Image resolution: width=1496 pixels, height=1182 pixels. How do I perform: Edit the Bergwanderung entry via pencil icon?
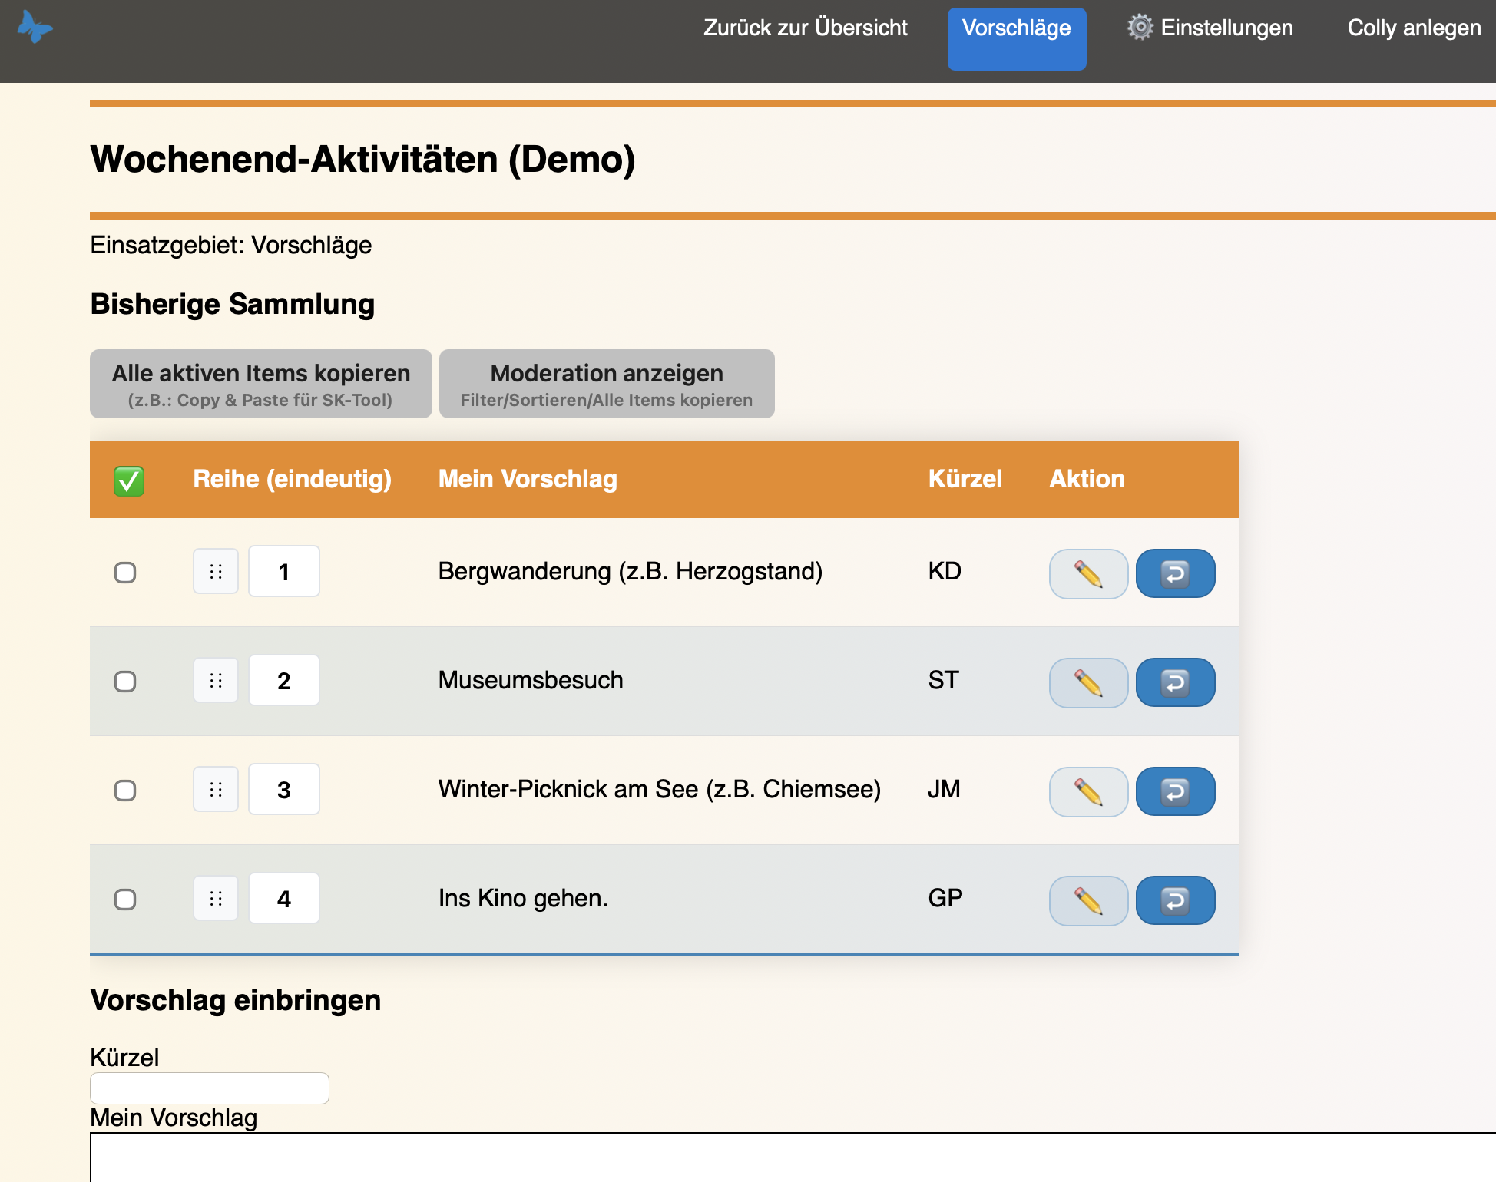[1088, 573]
